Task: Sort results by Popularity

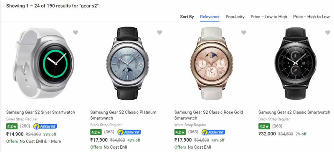Action: pos(235,17)
